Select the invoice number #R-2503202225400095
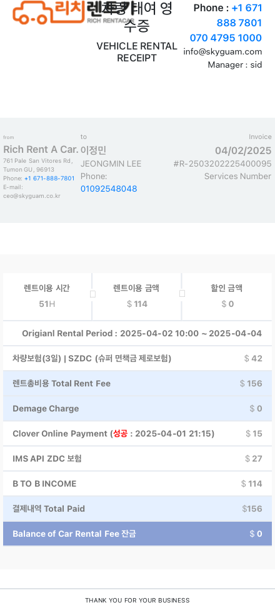Image resolution: width=275 pixels, height=605 pixels. [222, 163]
